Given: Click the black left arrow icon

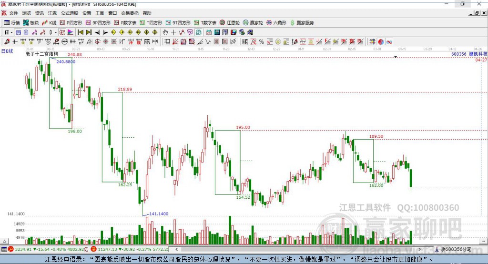Looking at the screenshot, I should point(97,32).
